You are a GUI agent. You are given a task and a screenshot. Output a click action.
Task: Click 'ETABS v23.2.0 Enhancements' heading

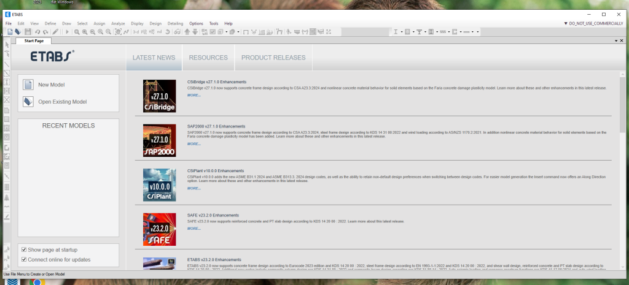point(214,260)
